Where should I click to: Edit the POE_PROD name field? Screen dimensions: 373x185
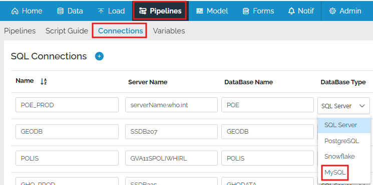67,105
